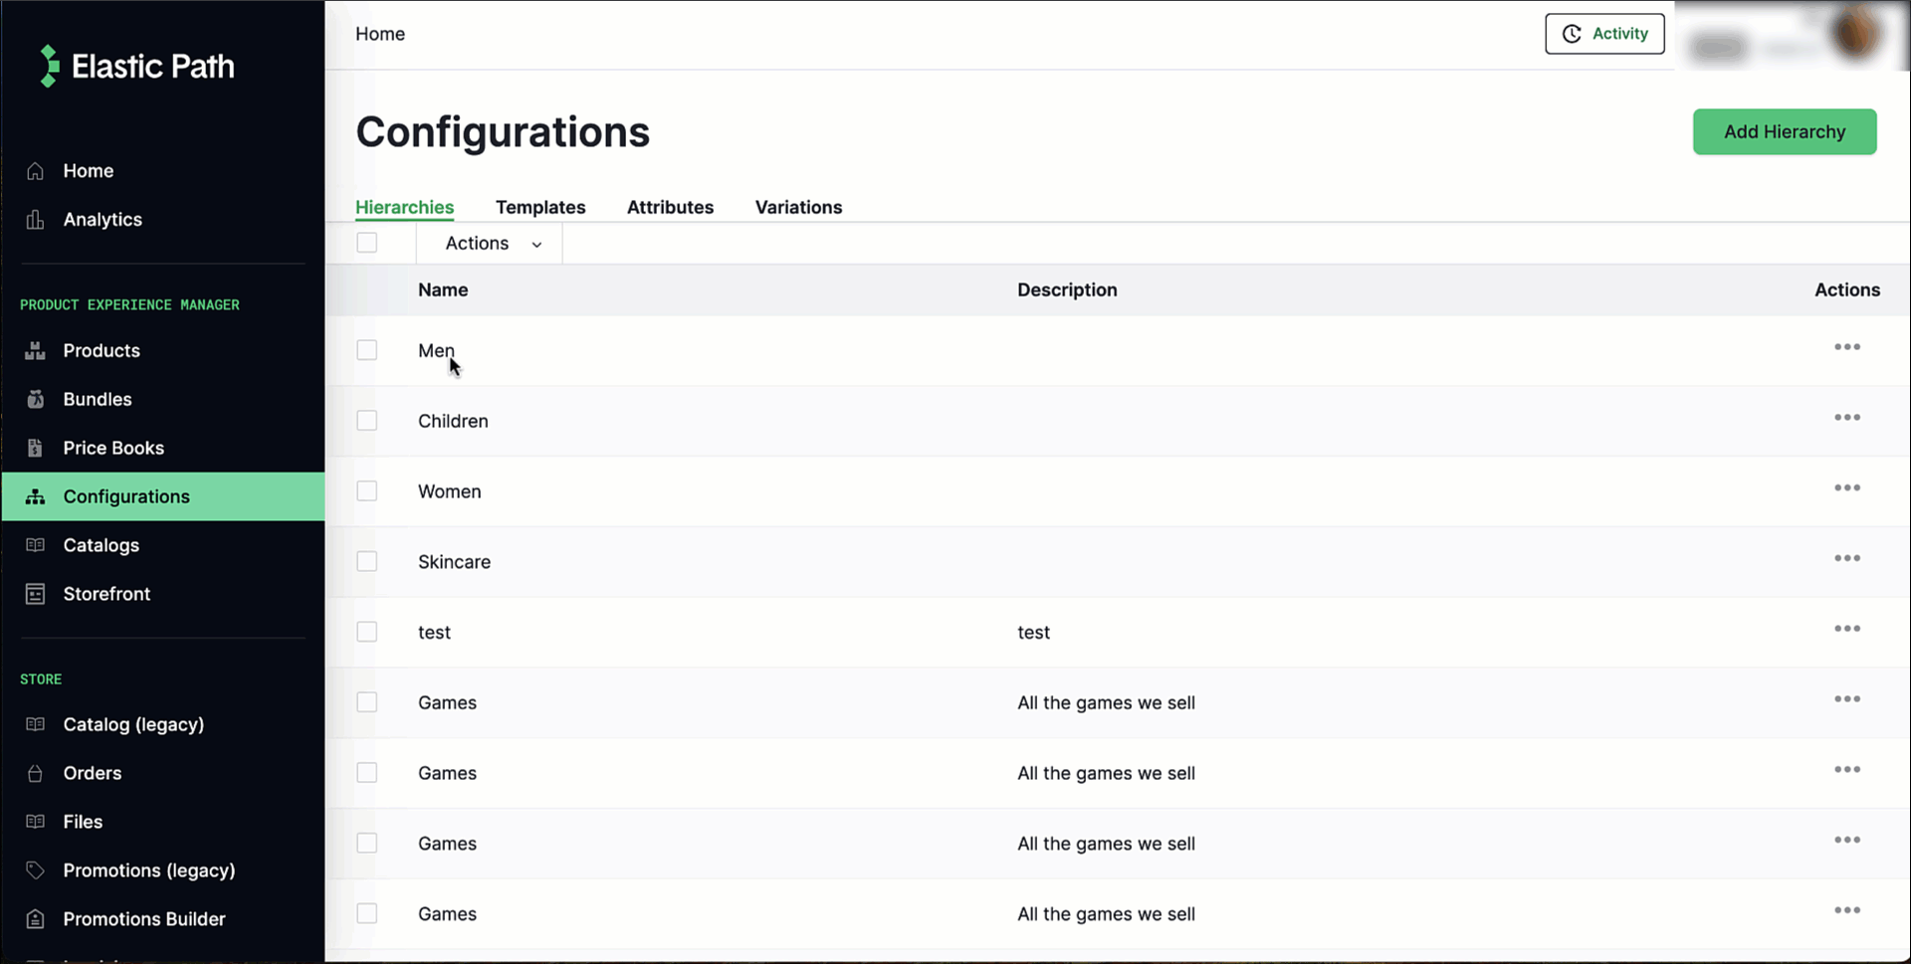This screenshot has width=1911, height=964.
Task: Check the checkbox next to Men
Action: (366, 349)
